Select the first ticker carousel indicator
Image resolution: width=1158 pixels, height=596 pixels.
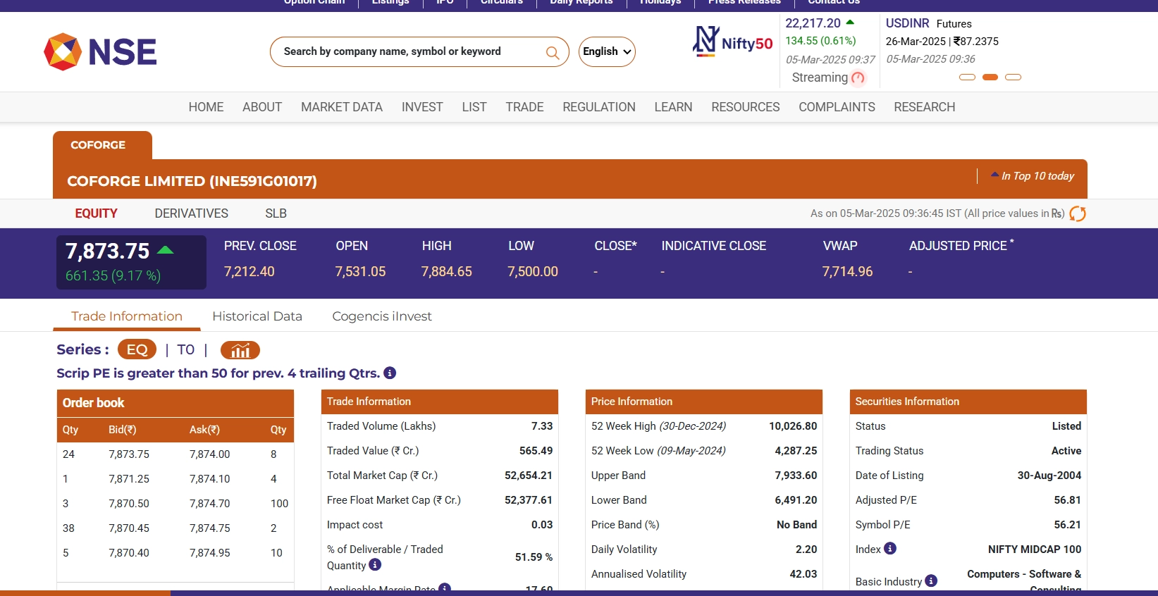[967, 77]
